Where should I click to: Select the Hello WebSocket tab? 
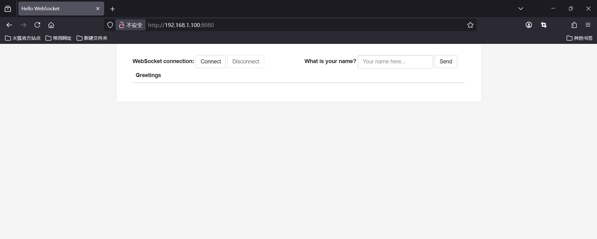56,9
